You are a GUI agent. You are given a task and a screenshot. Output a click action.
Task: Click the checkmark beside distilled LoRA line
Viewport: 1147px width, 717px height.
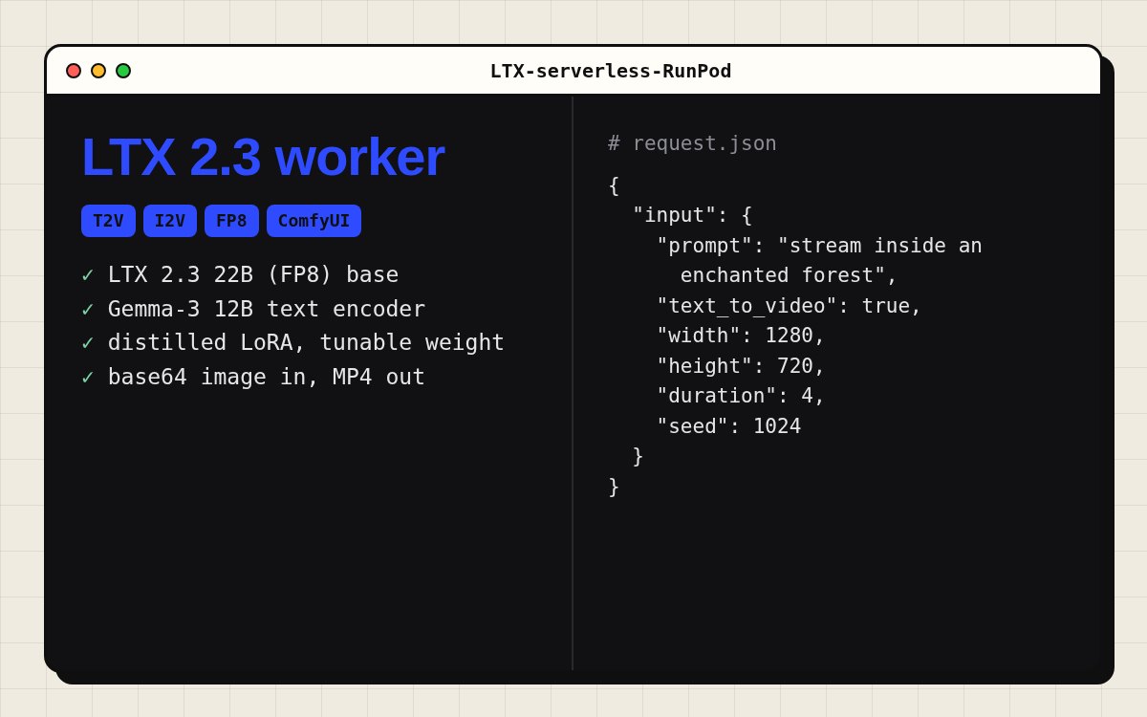(x=88, y=343)
